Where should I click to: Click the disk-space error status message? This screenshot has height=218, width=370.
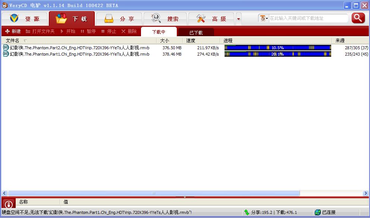pos(97,212)
